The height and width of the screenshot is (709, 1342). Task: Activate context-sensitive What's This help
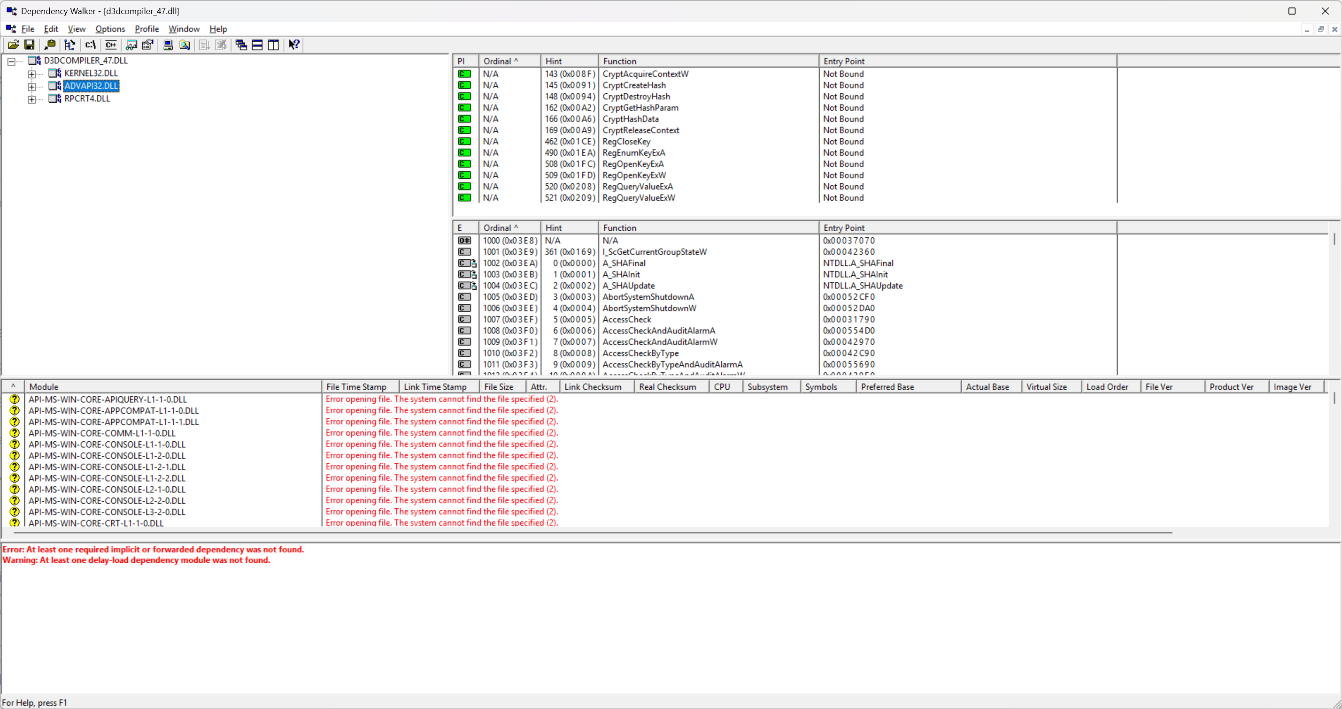pos(293,45)
